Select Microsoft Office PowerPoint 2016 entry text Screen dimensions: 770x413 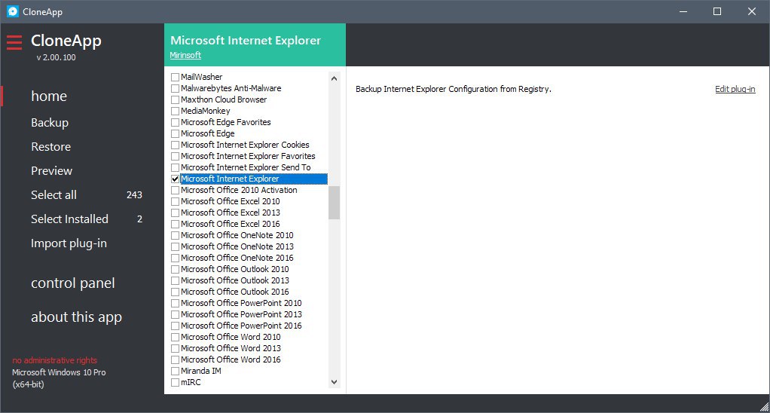click(x=241, y=326)
